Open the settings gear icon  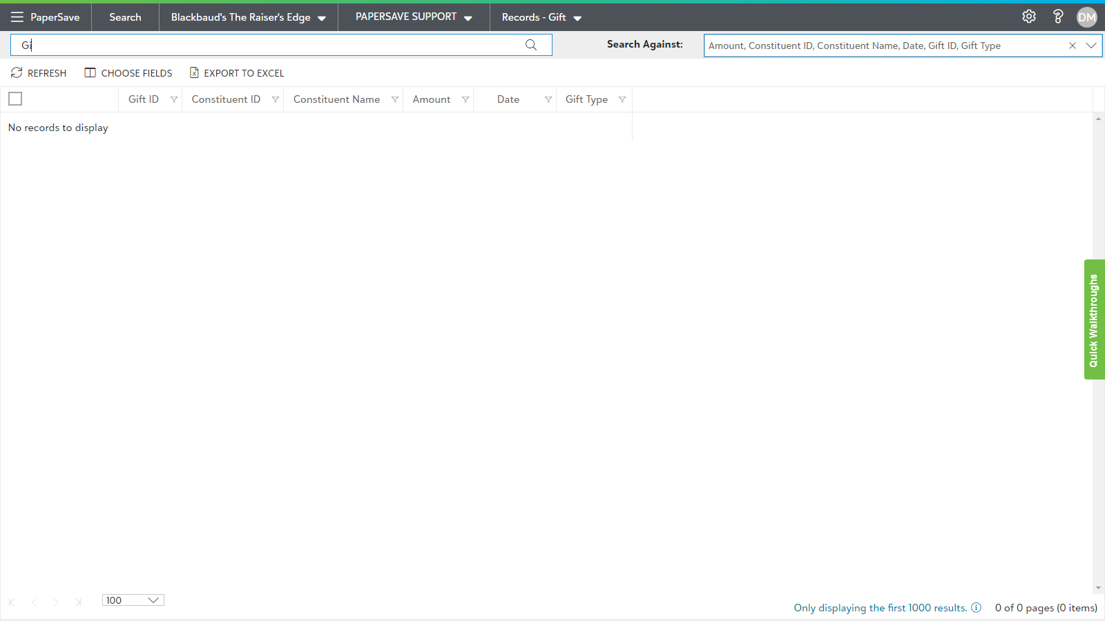(x=1029, y=17)
